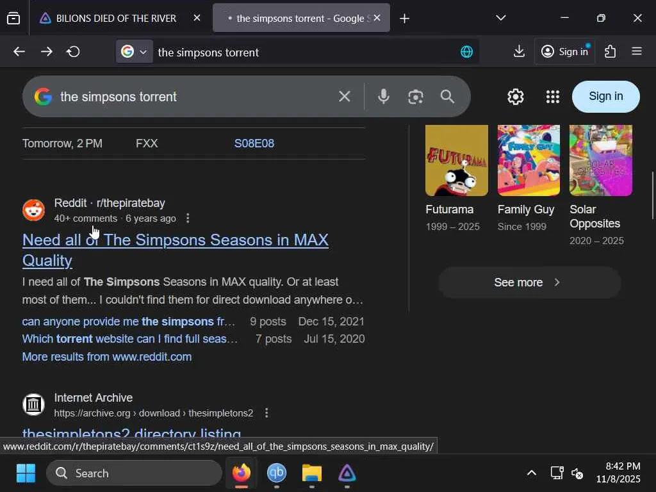Open Google quick settings gear
Screen dimensions: 656x492
516,97
